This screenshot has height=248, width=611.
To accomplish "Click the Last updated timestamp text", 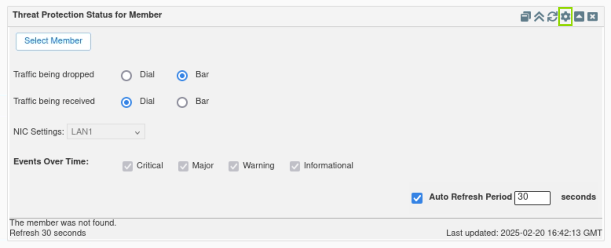I will [524, 233].
